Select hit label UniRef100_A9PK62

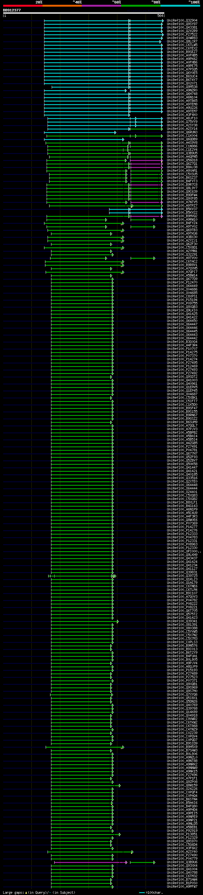coord(182,59)
